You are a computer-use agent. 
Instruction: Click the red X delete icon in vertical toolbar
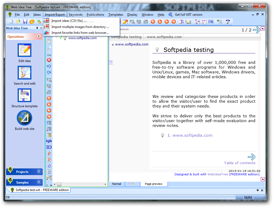(49, 60)
